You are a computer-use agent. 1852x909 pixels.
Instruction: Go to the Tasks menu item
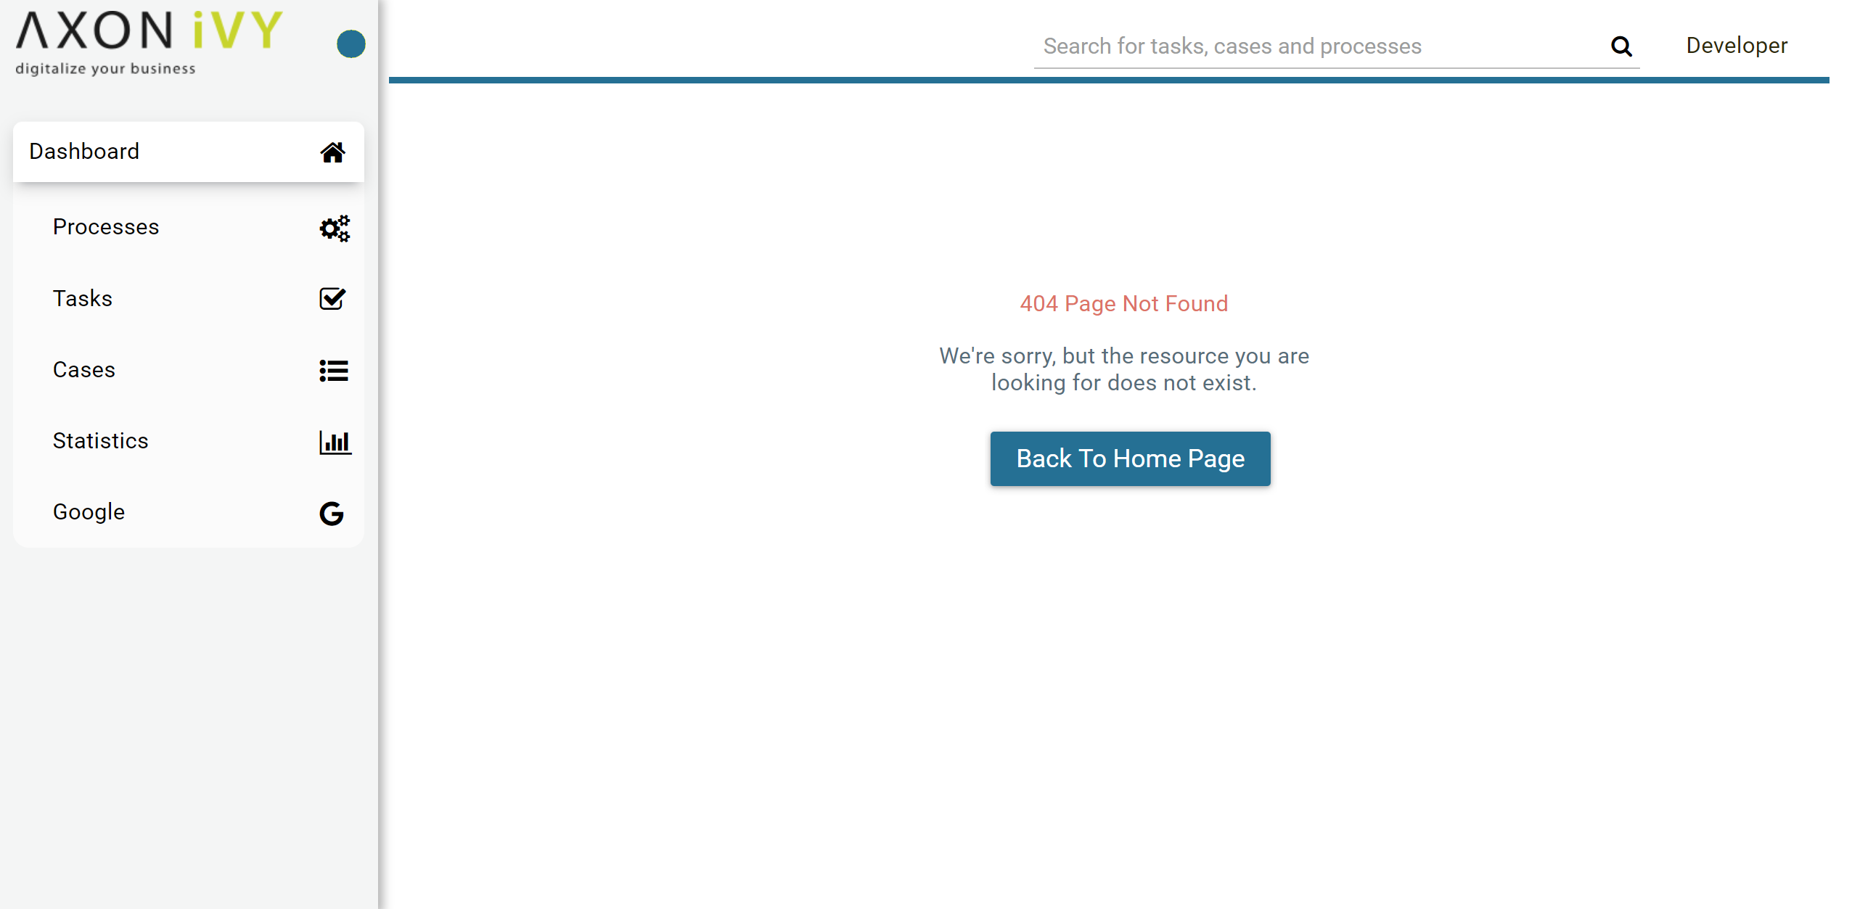tap(189, 298)
